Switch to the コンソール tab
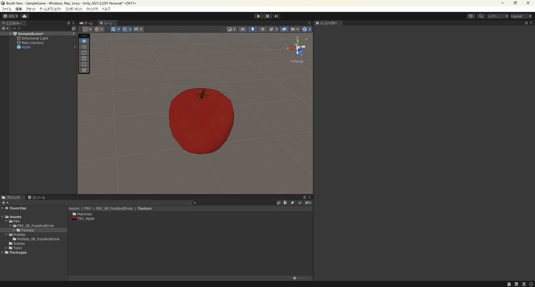535x287 pixels. (37, 197)
